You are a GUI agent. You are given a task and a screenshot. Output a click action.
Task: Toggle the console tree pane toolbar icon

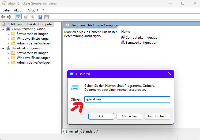18,17
